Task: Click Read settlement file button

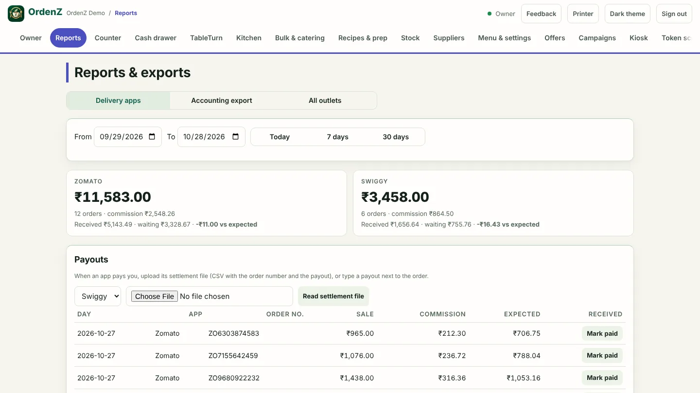Action: tap(333, 296)
